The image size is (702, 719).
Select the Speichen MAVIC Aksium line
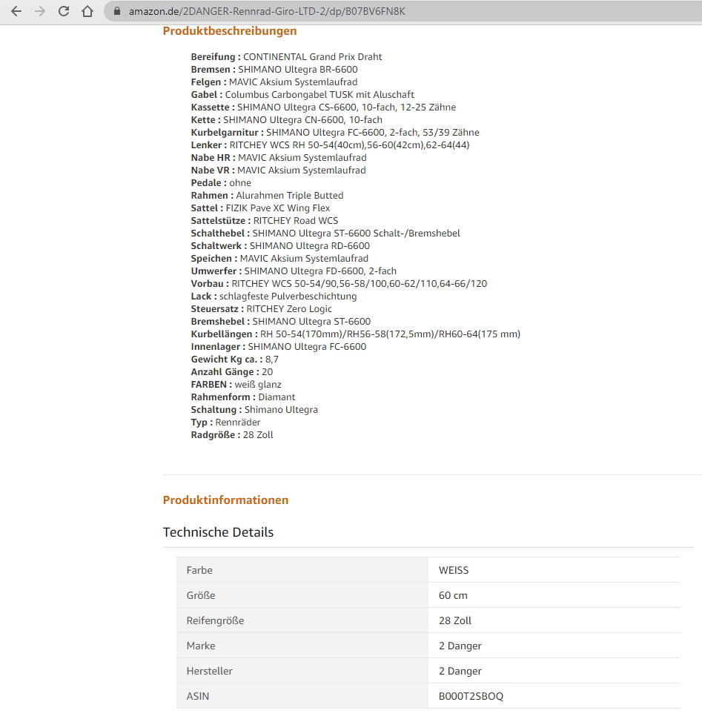tap(279, 259)
